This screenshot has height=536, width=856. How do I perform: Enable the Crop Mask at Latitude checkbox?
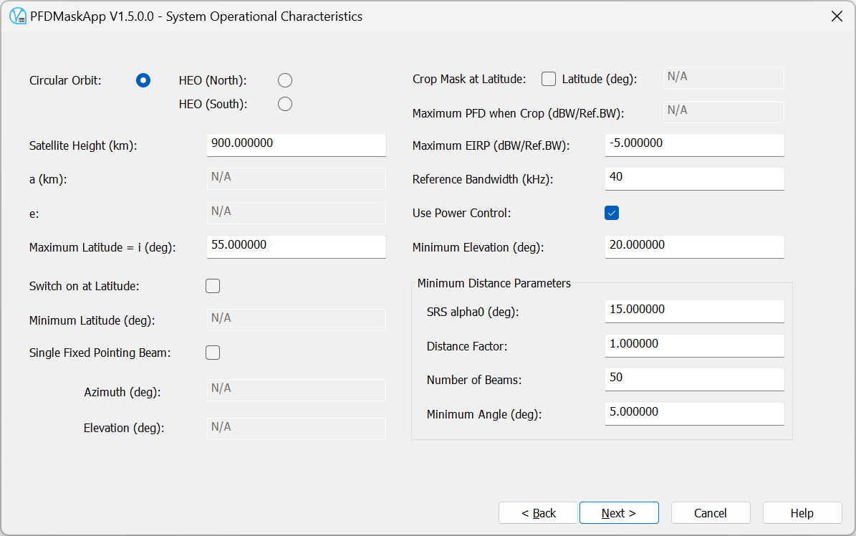pyautogui.click(x=548, y=79)
